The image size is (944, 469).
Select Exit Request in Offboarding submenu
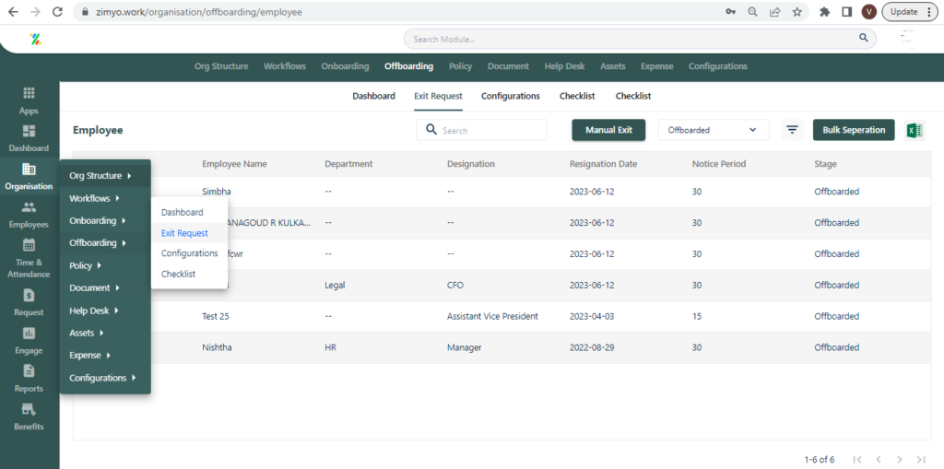coord(184,233)
